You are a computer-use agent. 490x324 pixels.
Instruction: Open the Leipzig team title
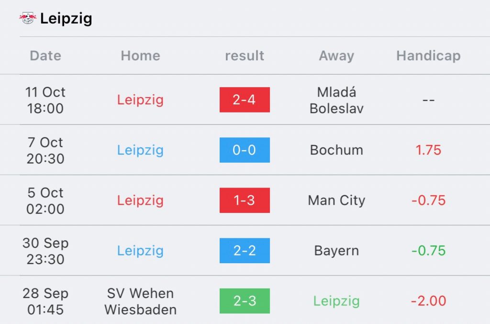[x=66, y=19]
